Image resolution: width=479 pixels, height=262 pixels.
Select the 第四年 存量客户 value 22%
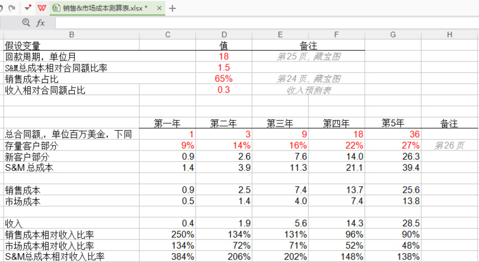coord(336,145)
